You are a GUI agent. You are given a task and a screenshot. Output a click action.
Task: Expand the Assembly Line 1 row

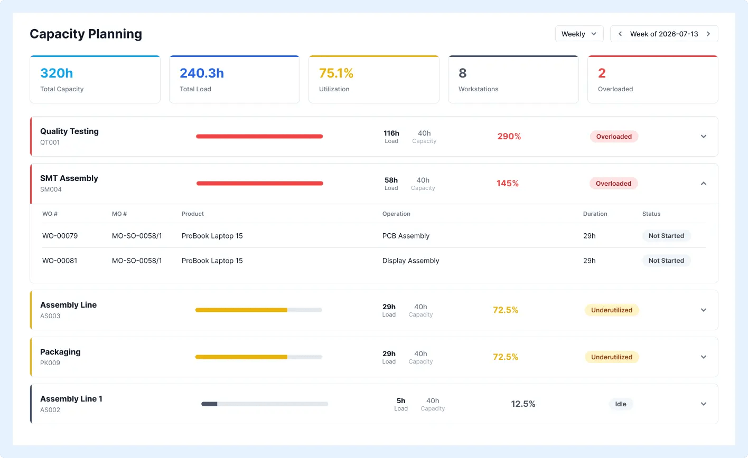pos(704,404)
